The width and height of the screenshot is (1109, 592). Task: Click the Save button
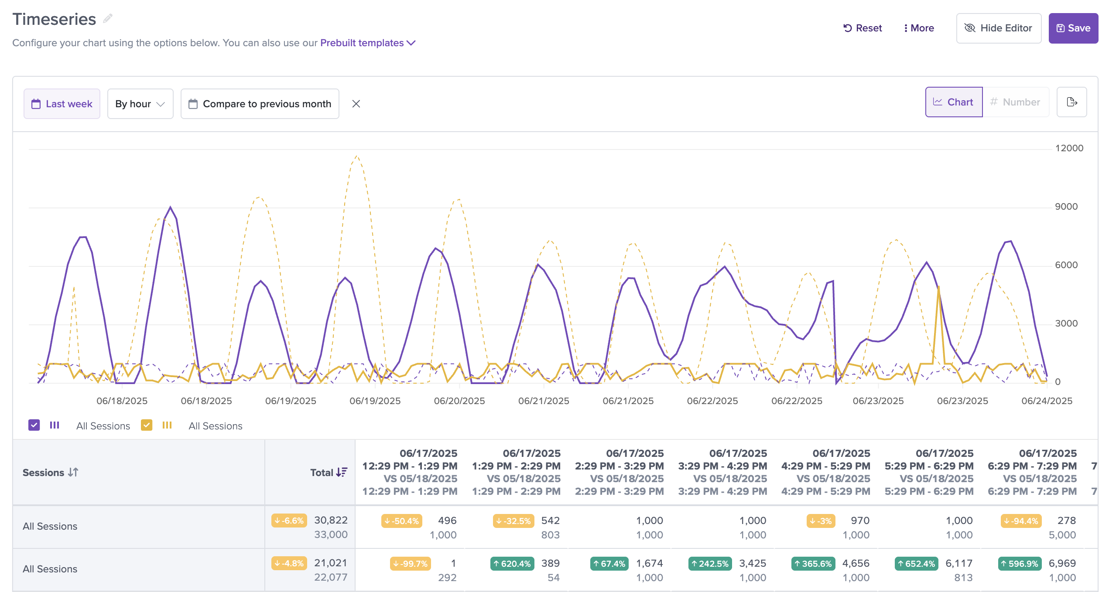1073,28
